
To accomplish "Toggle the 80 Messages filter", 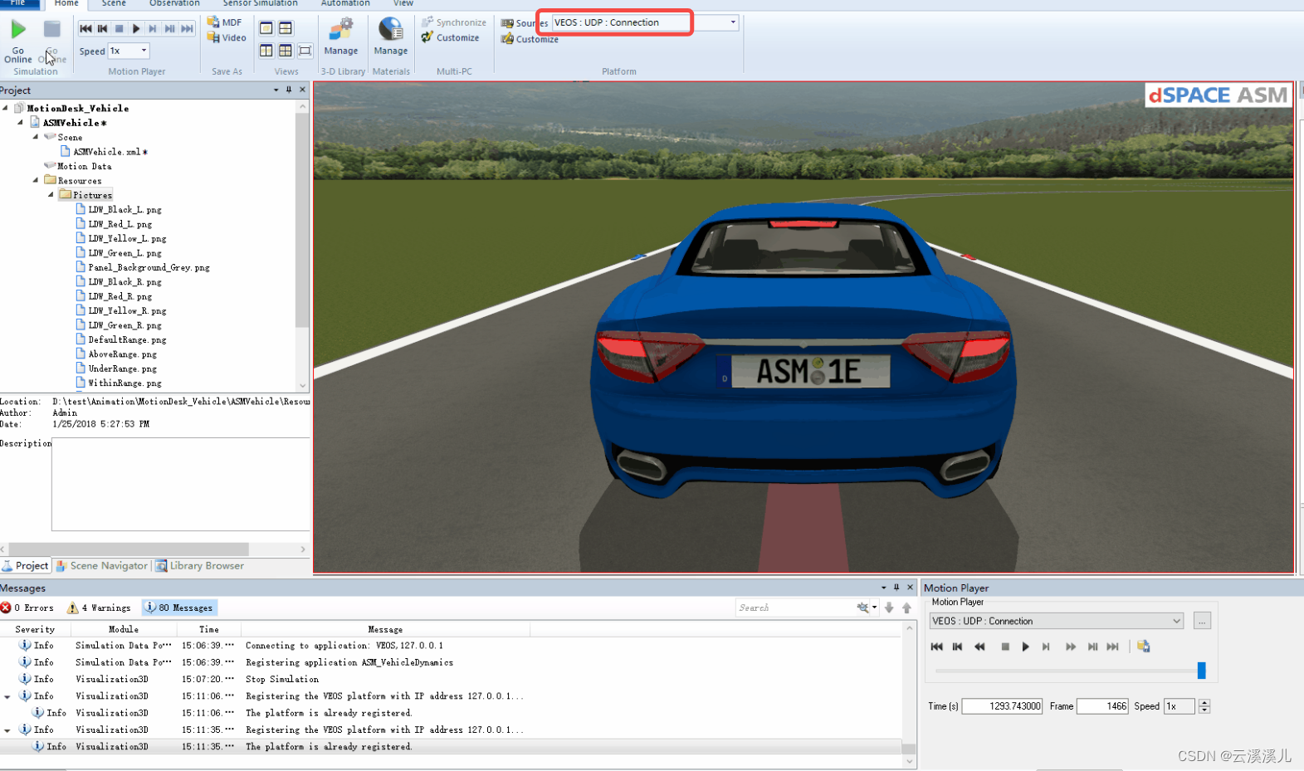I will [179, 608].
